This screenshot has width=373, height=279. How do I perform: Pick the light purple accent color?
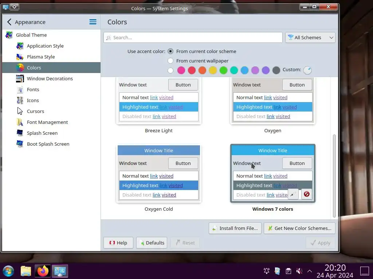(x=255, y=70)
